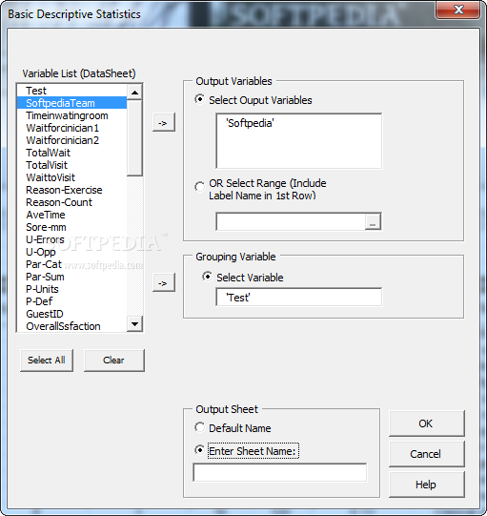Click the variable list scrollbar thumb
This screenshot has width=487, height=516.
(134, 138)
